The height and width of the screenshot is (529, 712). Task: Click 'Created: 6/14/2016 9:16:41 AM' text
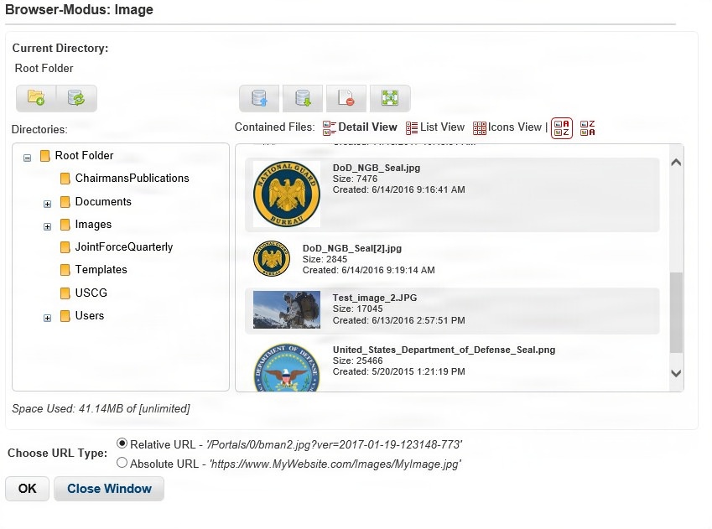coord(398,189)
